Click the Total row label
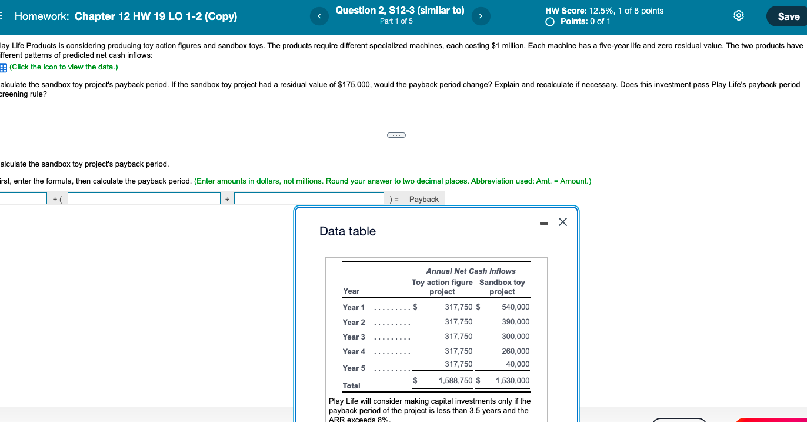Screen dimensions: 807x422 pyautogui.click(x=352, y=386)
